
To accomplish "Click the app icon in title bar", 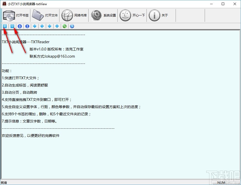I will pyautogui.click(x=4, y=4).
